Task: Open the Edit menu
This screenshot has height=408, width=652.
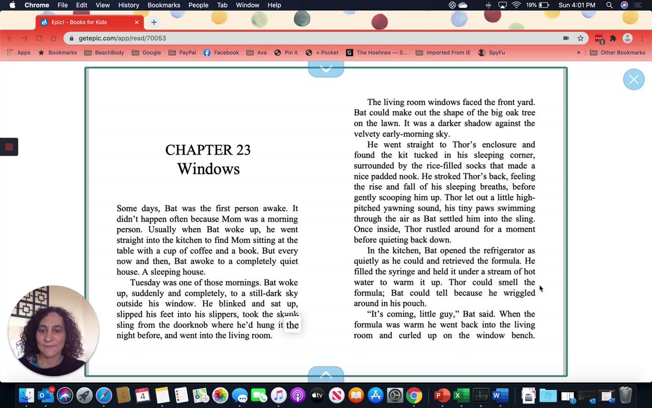Action: [81, 5]
